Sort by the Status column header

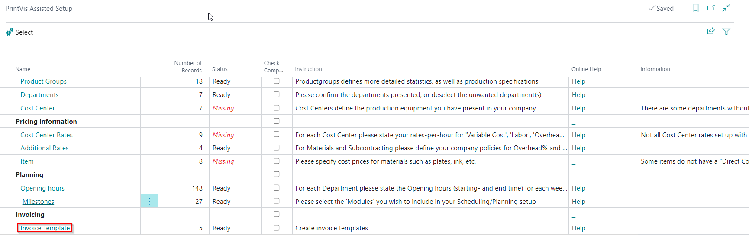pos(220,69)
